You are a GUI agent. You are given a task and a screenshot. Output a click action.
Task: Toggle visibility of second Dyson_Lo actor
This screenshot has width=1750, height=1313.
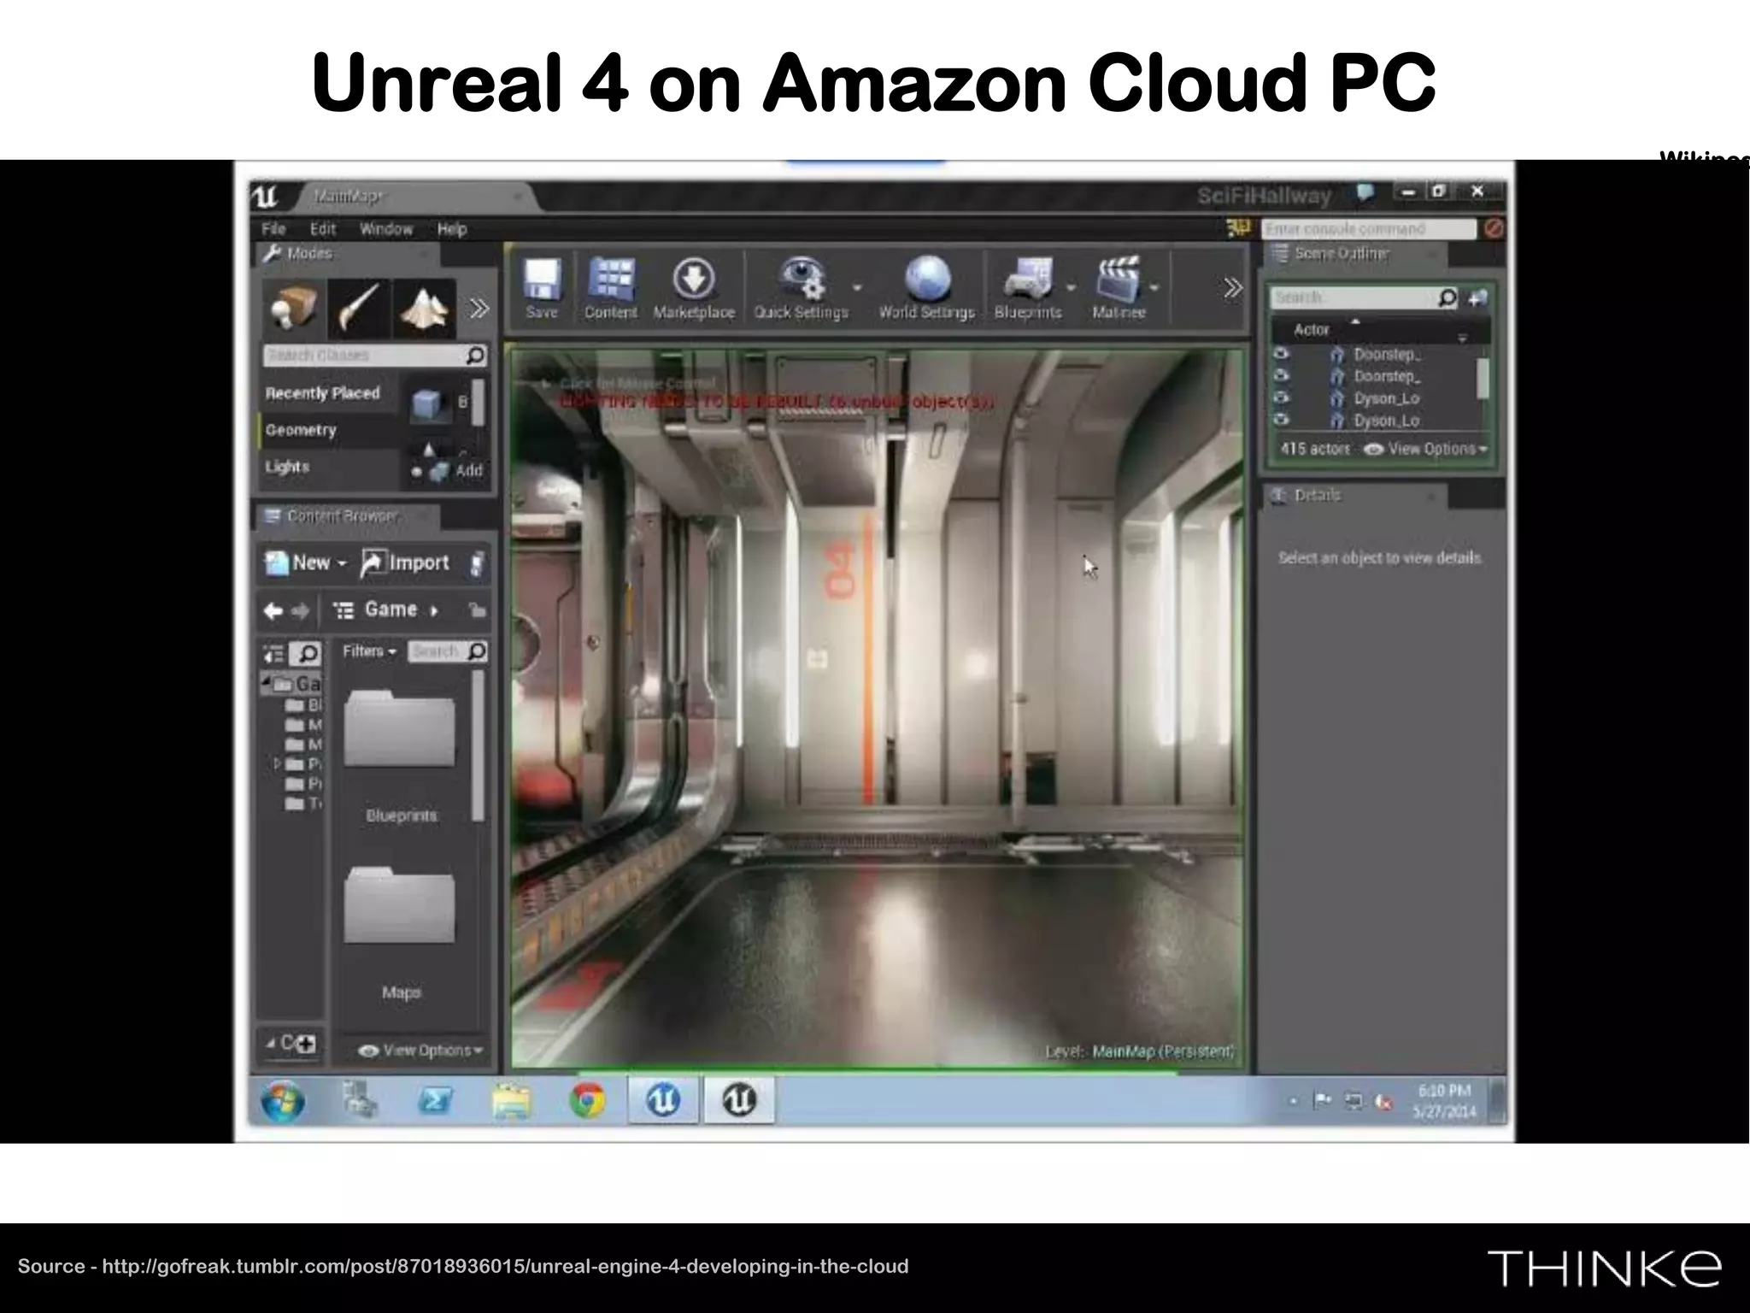(1281, 420)
